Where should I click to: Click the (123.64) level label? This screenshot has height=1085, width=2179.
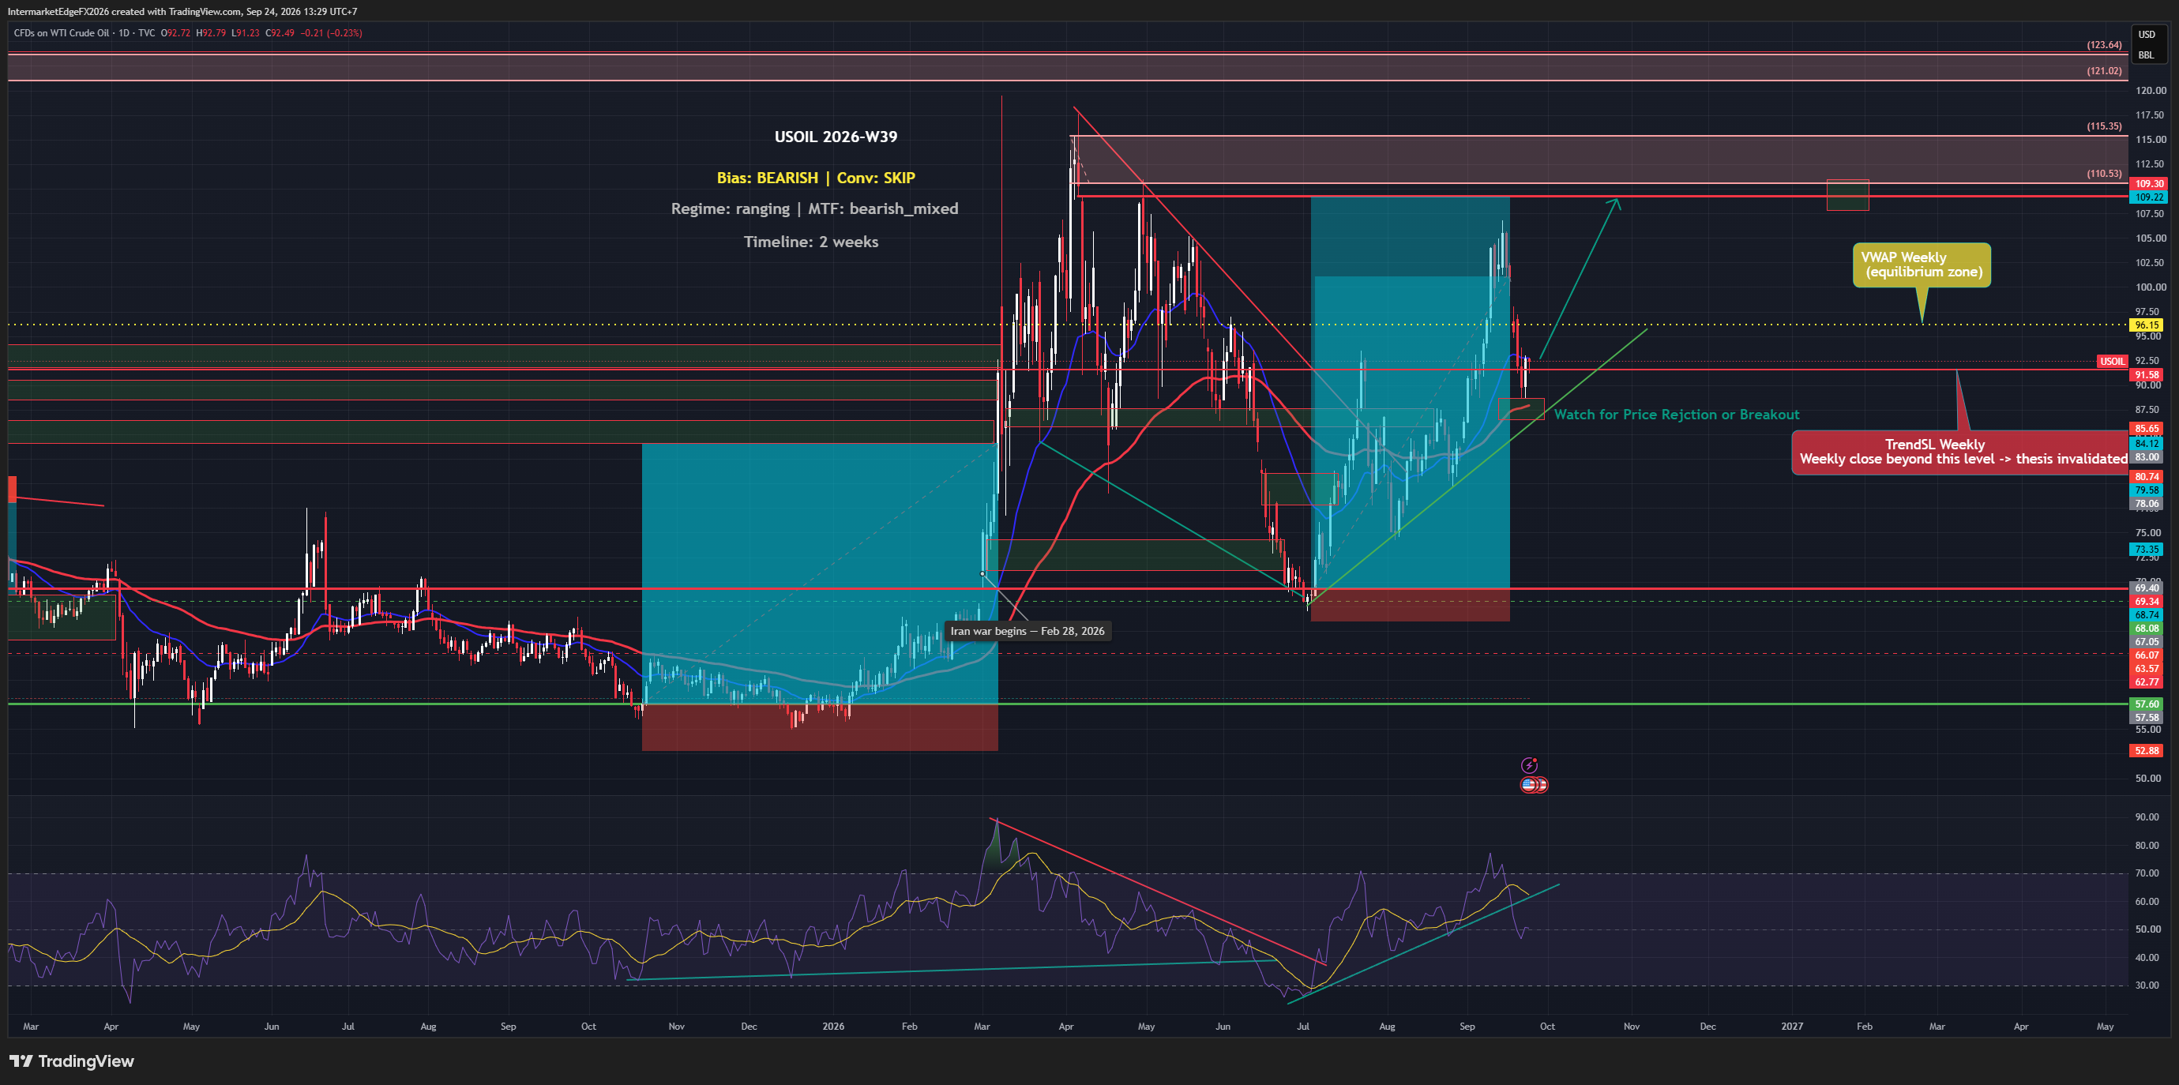(2104, 45)
